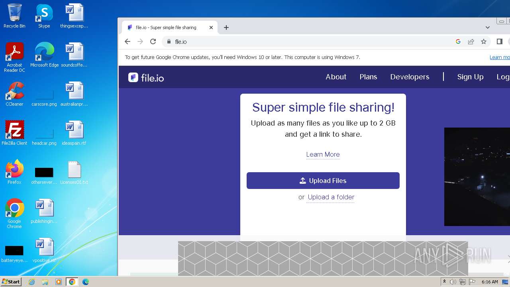Toggle Chrome side panel icon
Image resolution: width=510 pixels, height=287 pixels.
(x=500, y=41)
